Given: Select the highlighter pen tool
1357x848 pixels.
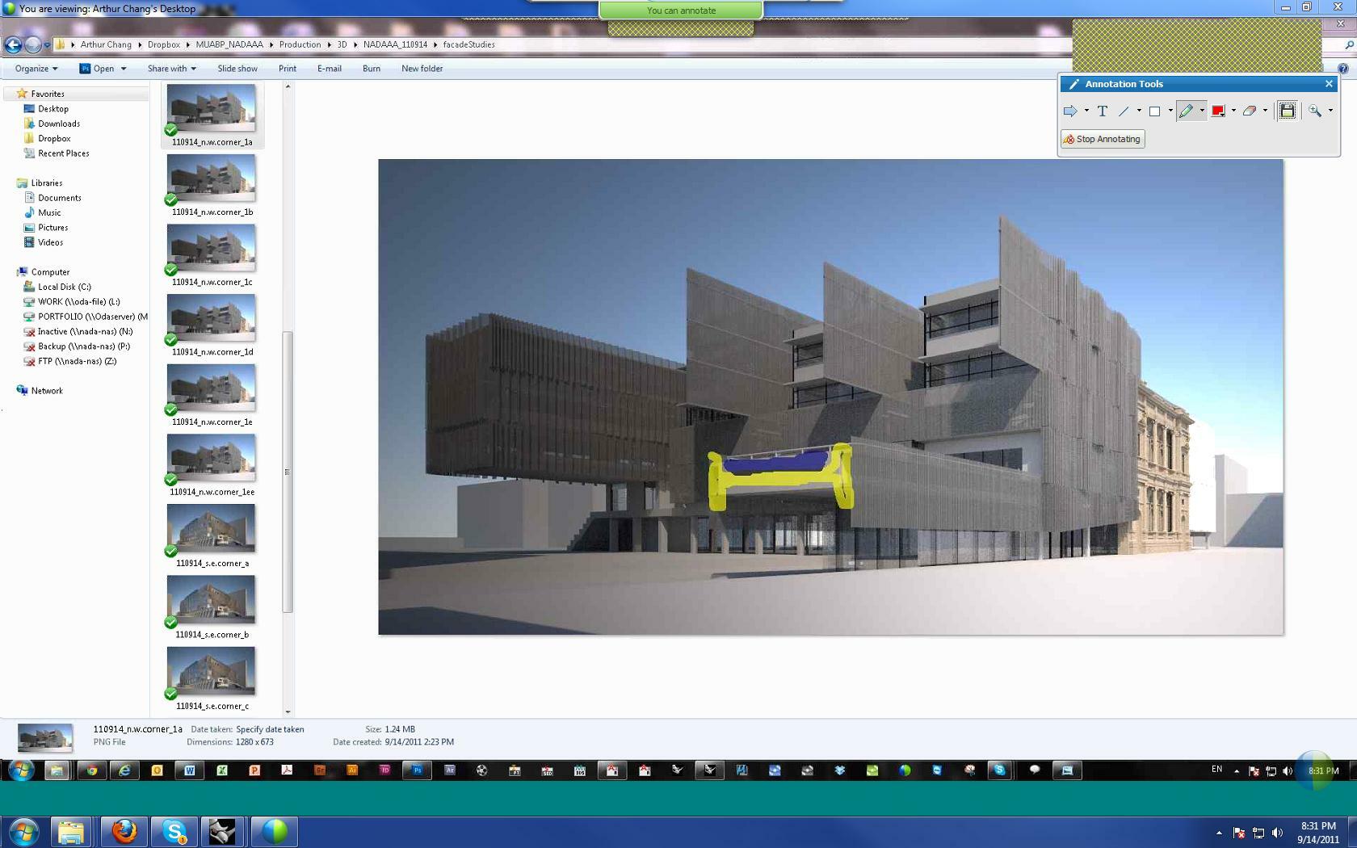Looking at the screenshot, I should (1186, 111).
